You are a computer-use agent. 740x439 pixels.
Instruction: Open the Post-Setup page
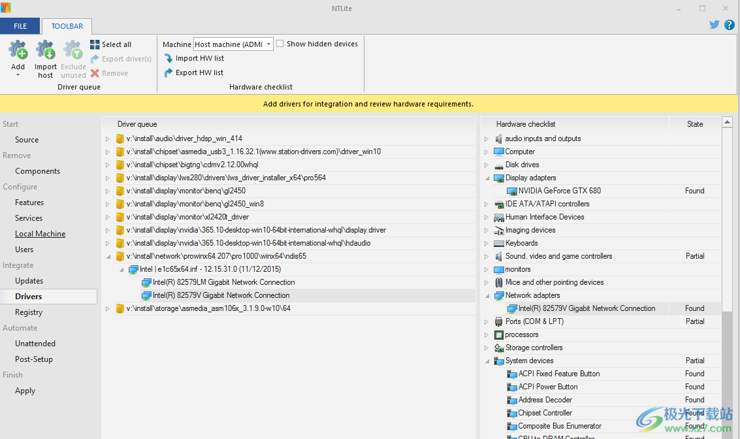34,359
